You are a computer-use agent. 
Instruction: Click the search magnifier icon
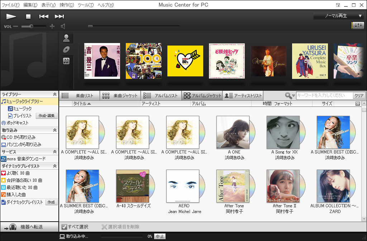pyautogui.click(x=289, y=95)
